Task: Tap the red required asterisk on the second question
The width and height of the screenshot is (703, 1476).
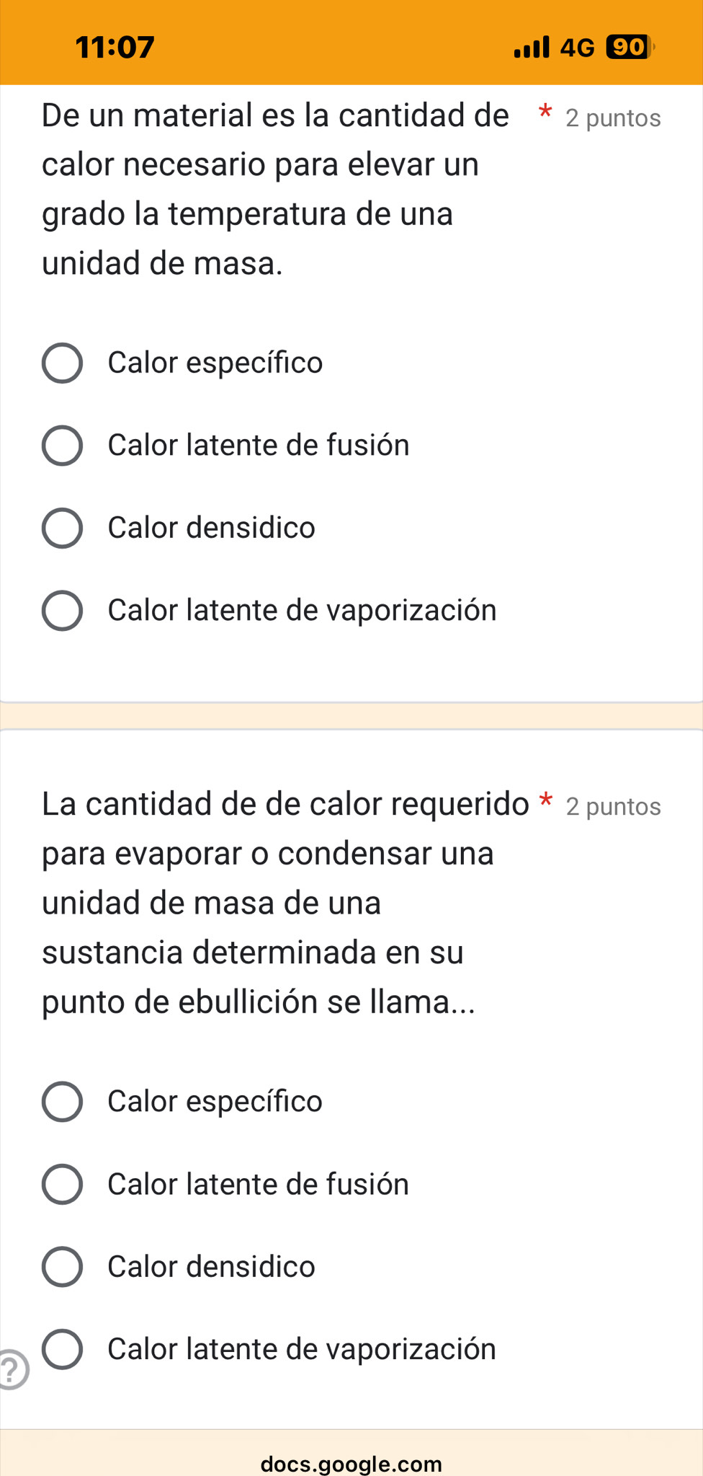Action: click(x=547, y=800)
